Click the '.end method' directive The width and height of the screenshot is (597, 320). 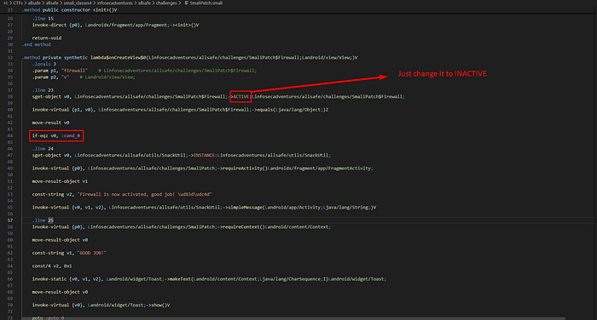[36, 44]
